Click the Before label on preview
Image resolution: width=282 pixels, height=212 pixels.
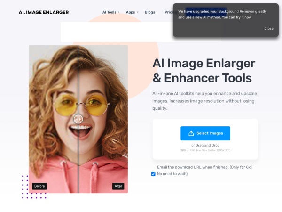tap(39, 186)
